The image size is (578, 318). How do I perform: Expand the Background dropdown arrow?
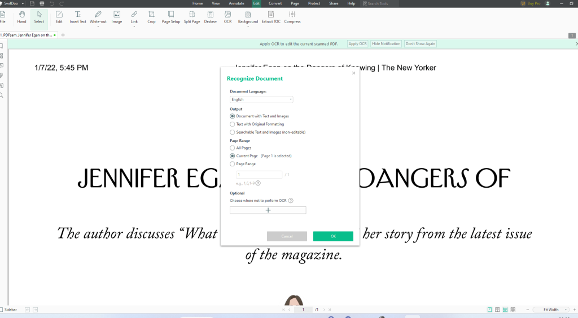pos(248,26)
